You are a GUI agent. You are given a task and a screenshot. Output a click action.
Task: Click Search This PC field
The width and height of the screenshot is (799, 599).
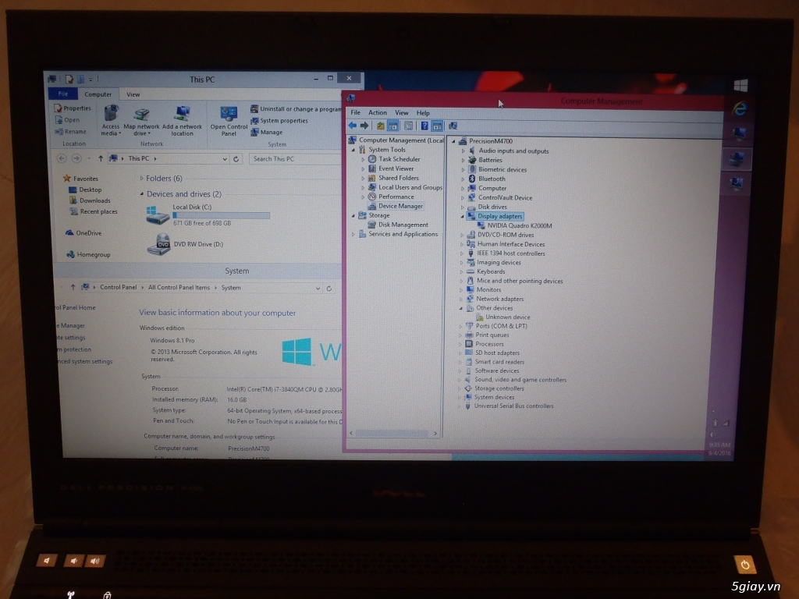click(x=294, y=159)
